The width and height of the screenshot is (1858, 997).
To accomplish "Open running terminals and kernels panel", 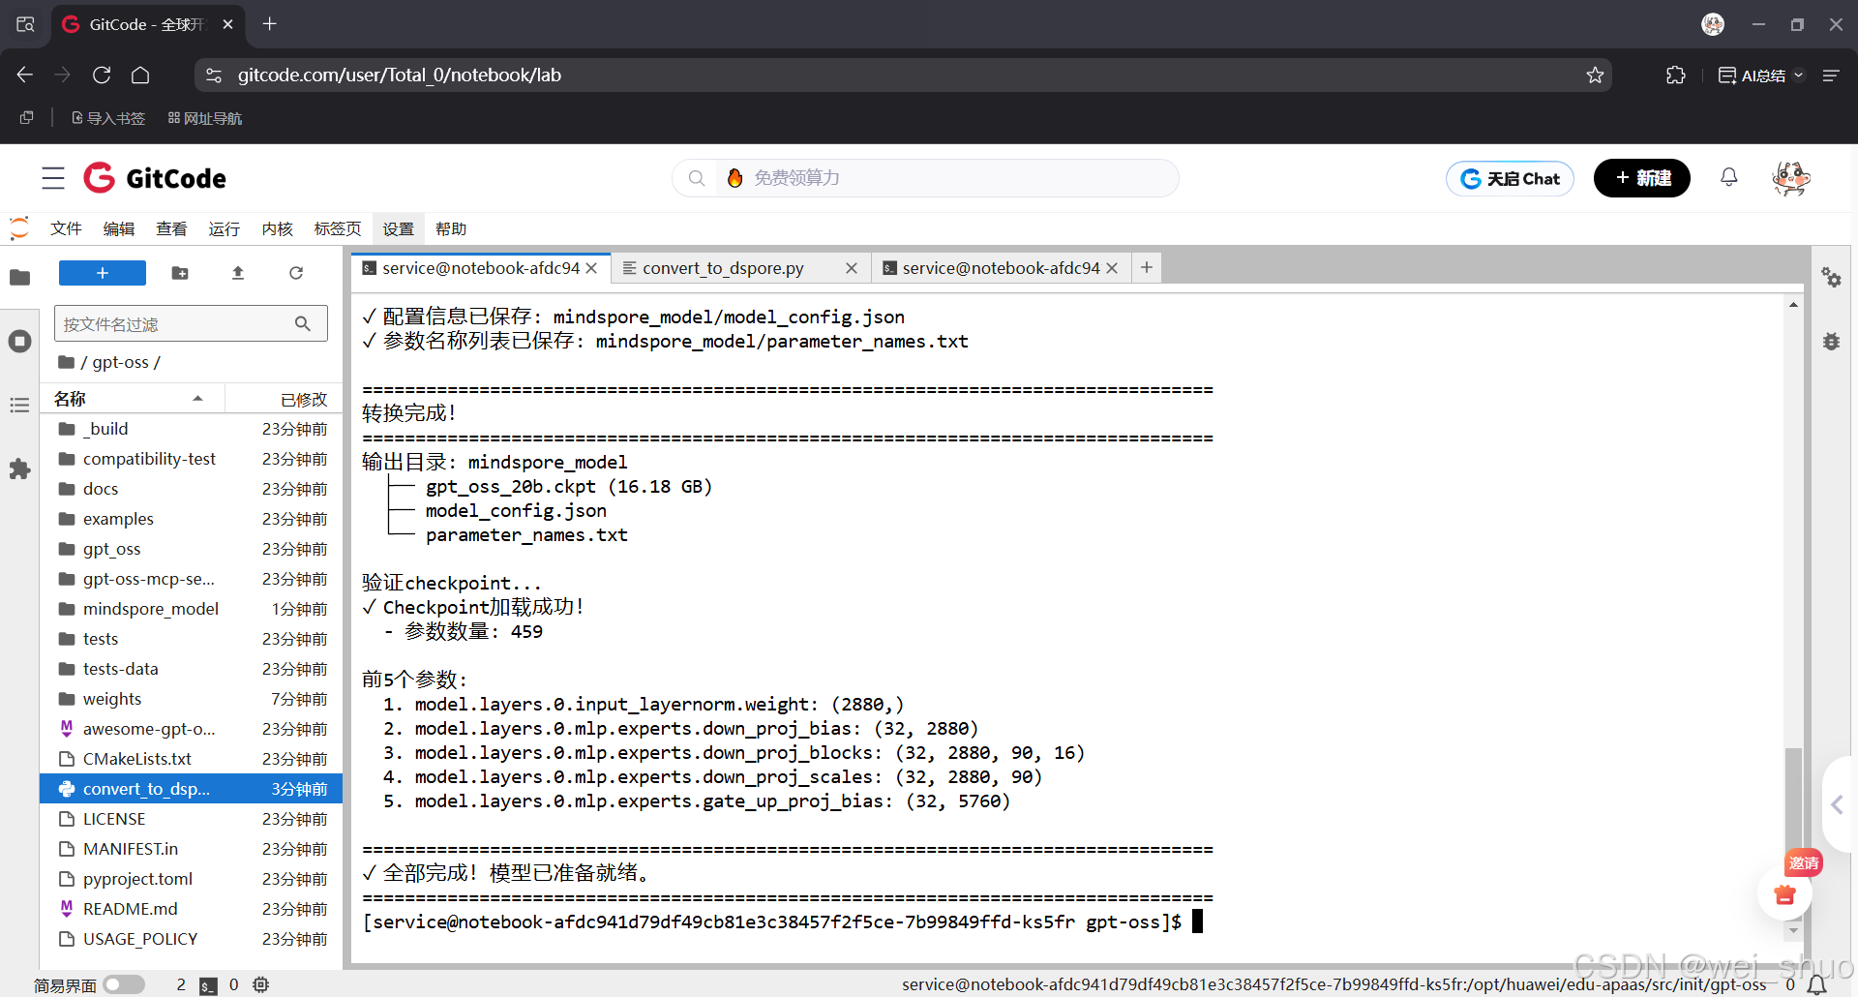I will point(19,342).
